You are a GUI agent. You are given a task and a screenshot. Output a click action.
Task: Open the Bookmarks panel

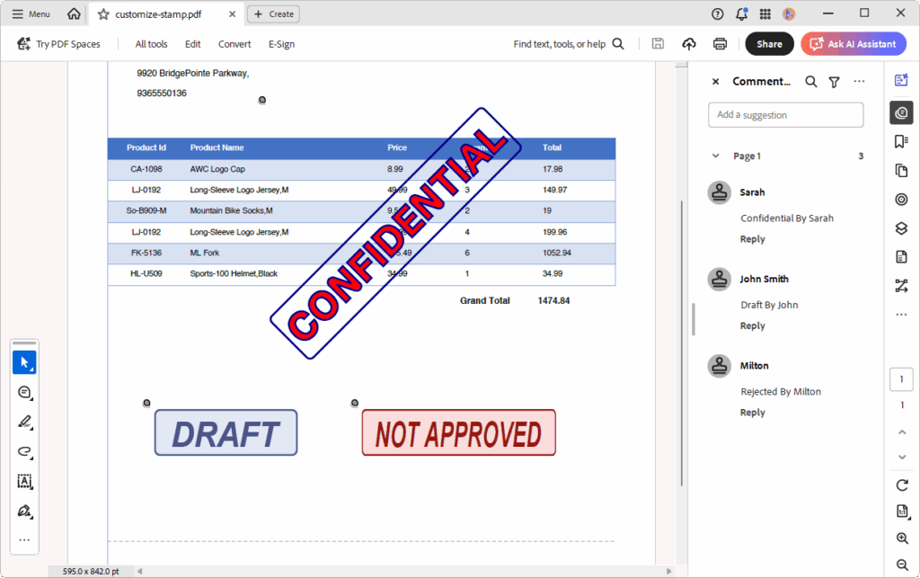(x=901, y=141)
